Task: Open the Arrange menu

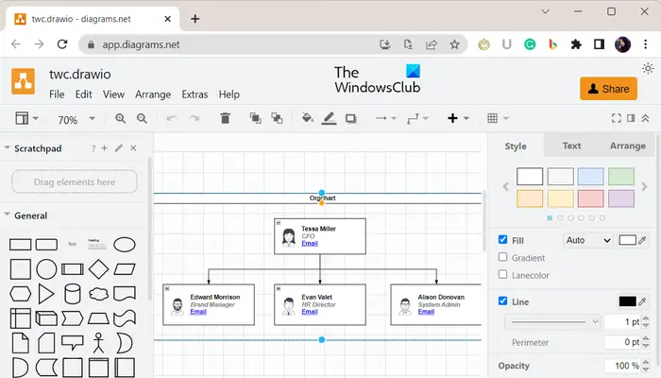Action: tap(153, 94)
